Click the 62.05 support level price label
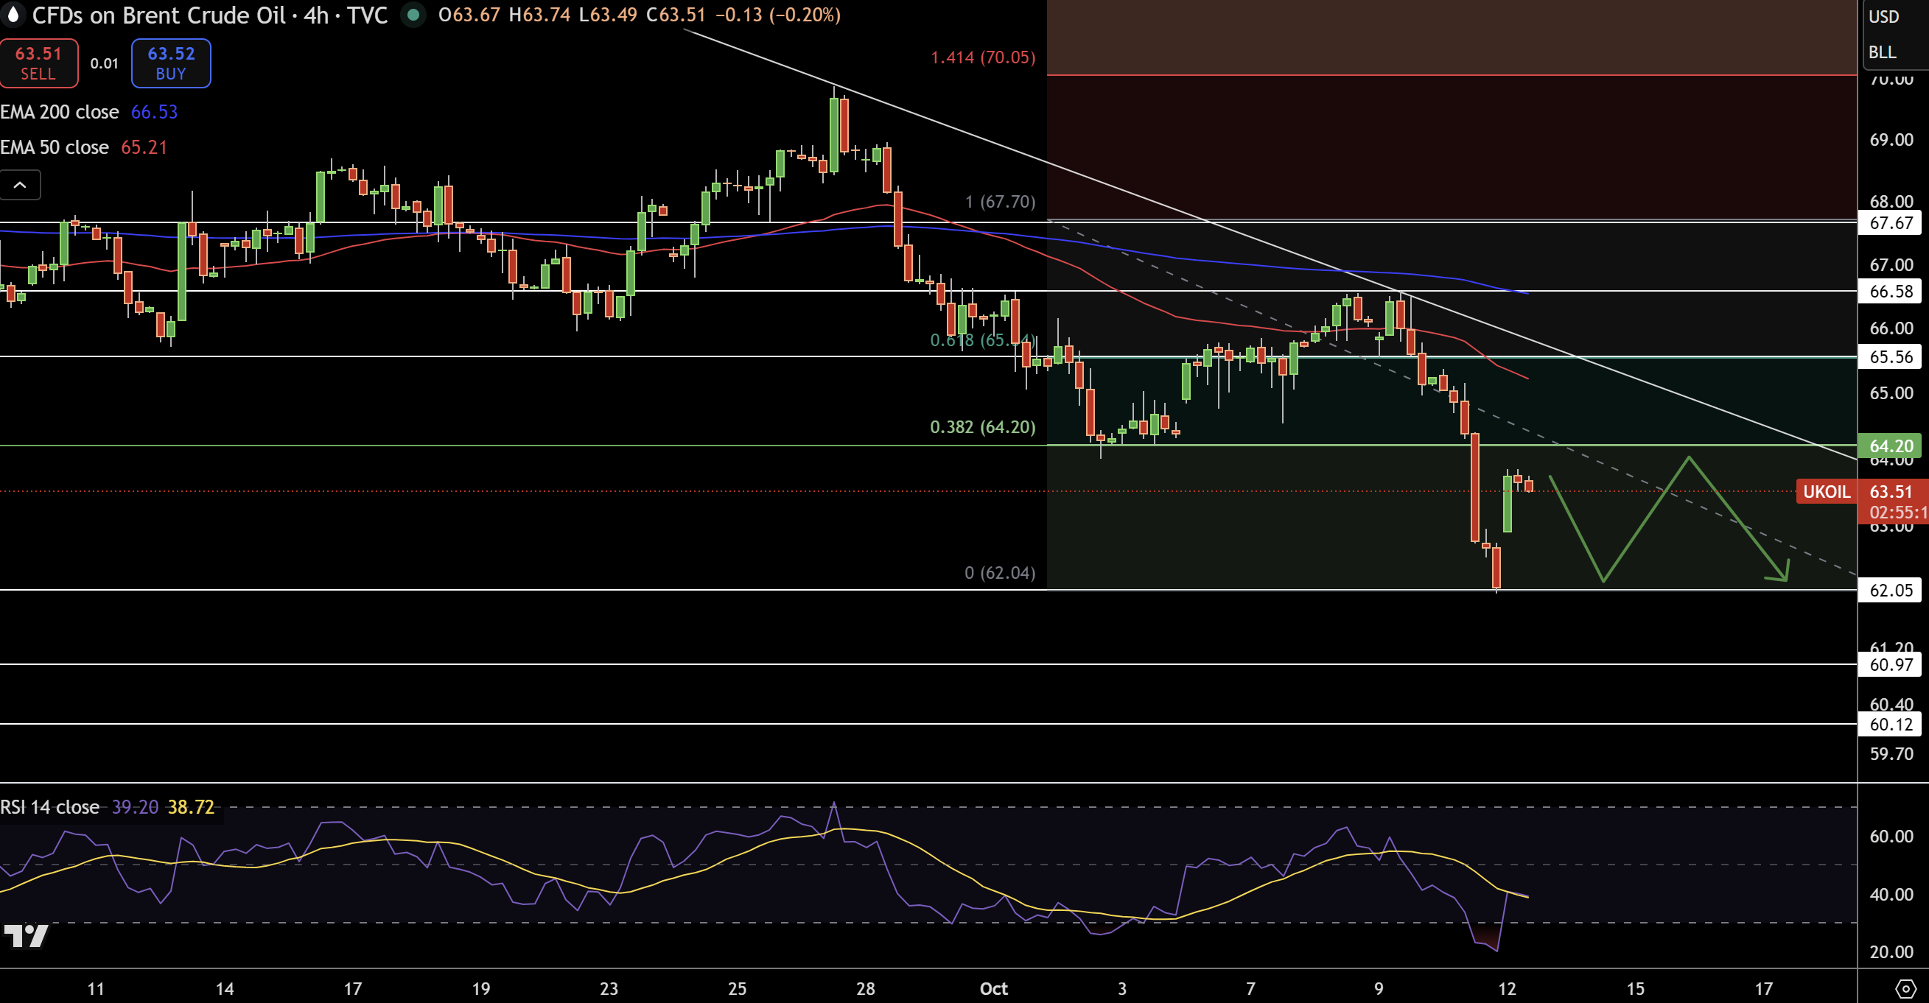 pos(1890,591)
